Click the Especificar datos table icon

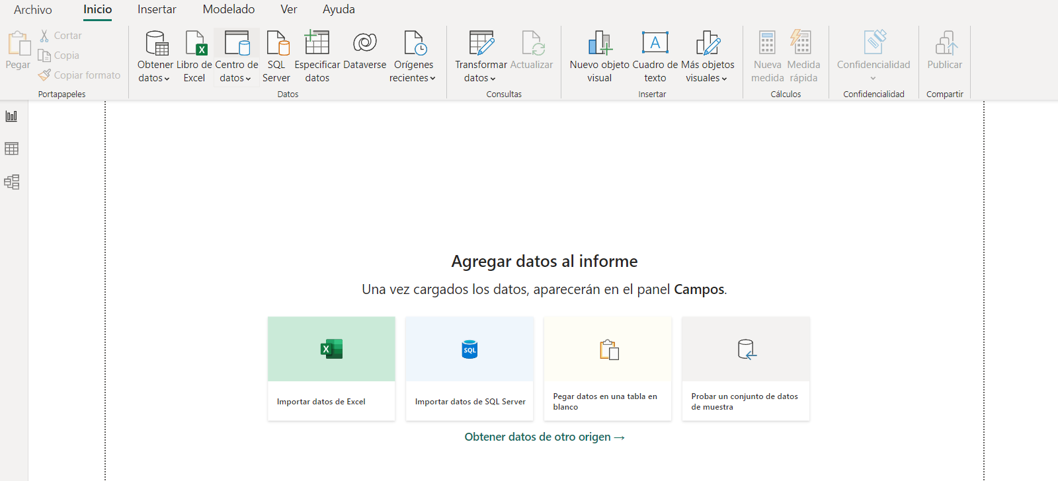(317, 42)
